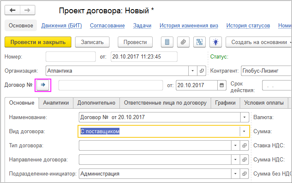The height and width of the screenshot is (183, 292).
Task: Open the Условия оплаты tab
Action: click(x=264, y=103)
